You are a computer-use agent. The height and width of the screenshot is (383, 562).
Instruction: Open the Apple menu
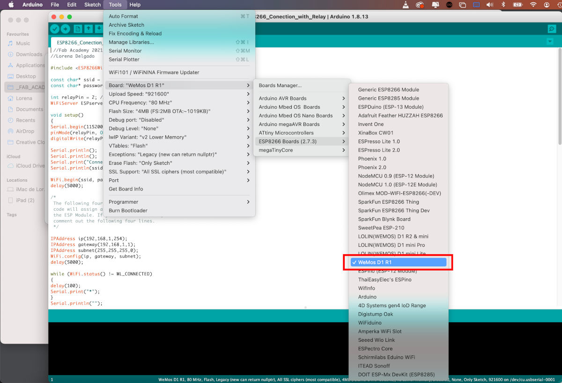point(11,5)
